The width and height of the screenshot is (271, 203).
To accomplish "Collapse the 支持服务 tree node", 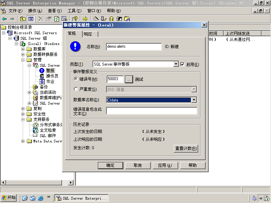I will 23,119.
